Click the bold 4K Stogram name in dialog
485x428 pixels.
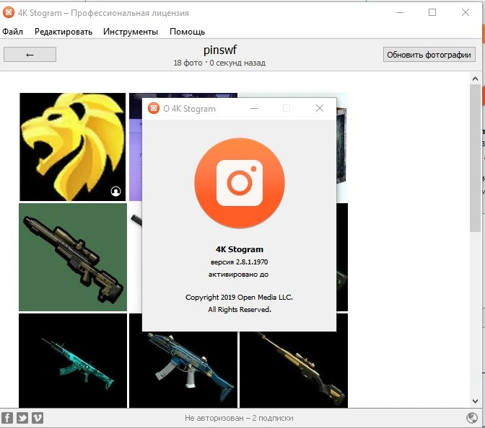point(240,249)
